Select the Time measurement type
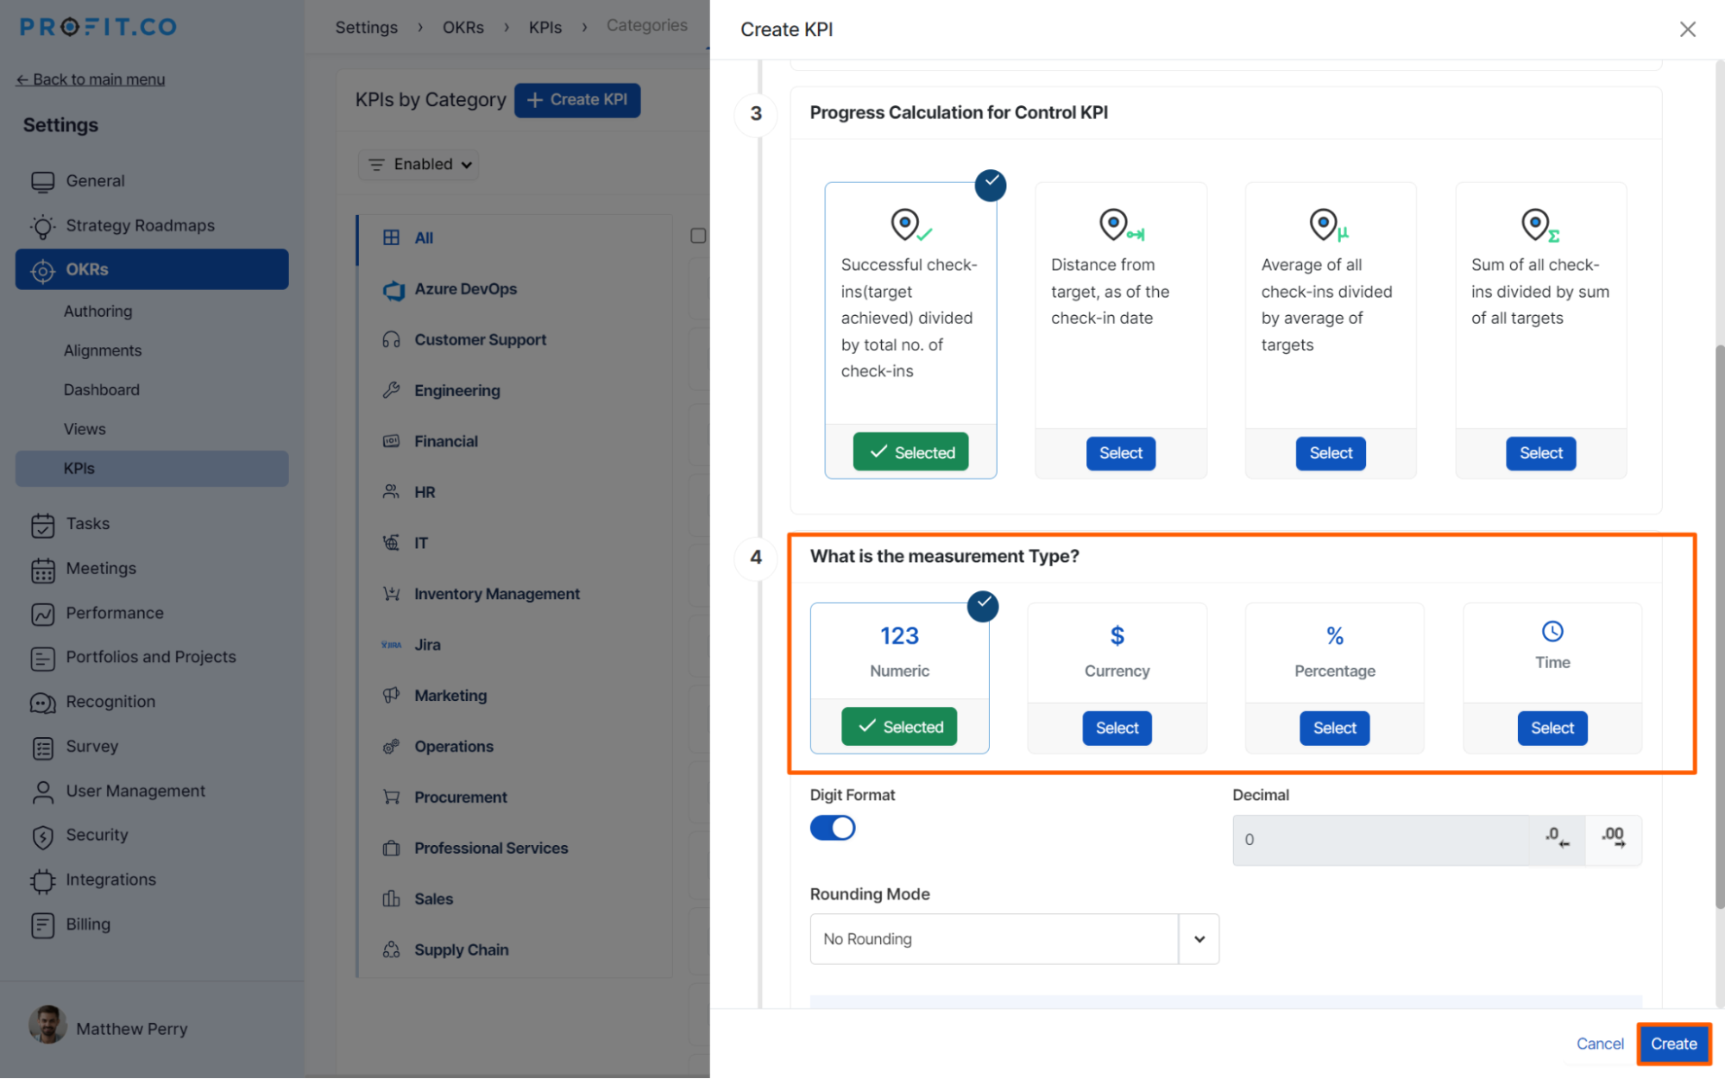1725x1079 pixels. click(x=1552, y=728)
